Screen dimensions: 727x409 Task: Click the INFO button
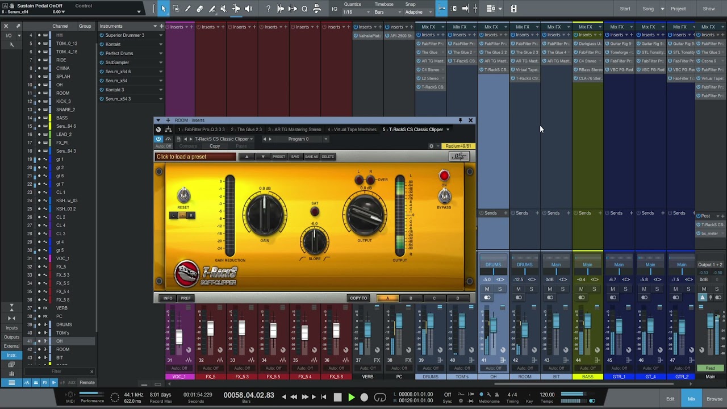168,298
